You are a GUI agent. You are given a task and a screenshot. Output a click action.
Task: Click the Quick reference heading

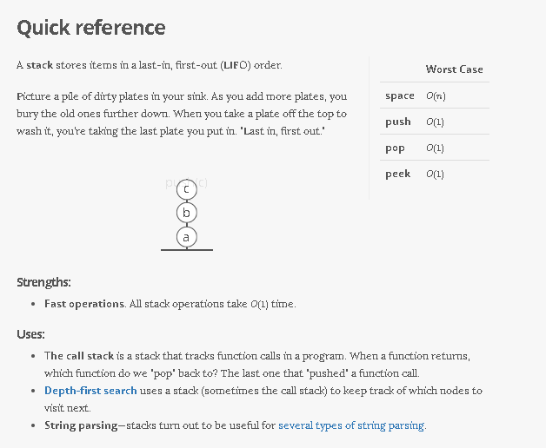[91, 28]
